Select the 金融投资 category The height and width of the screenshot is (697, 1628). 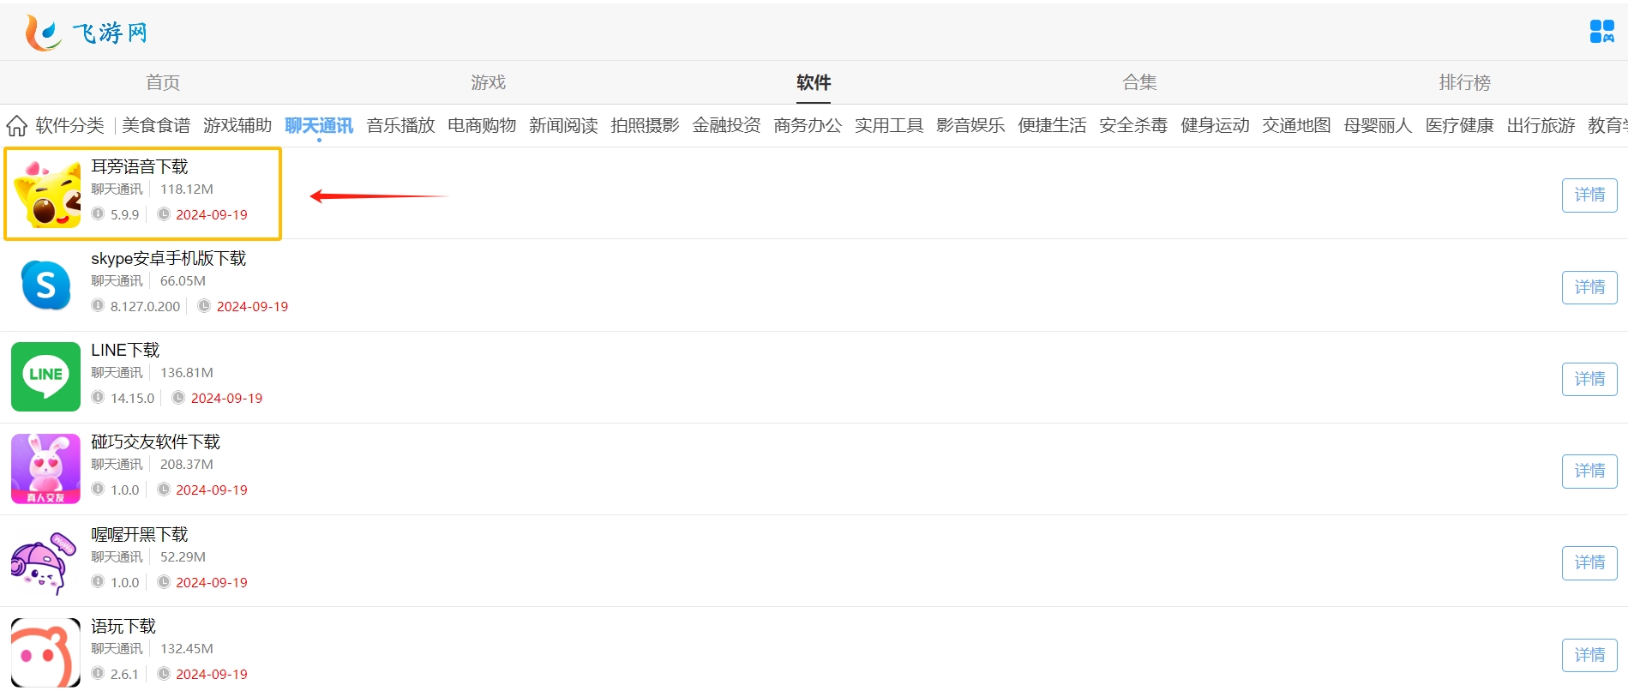(x=726, y=125)
